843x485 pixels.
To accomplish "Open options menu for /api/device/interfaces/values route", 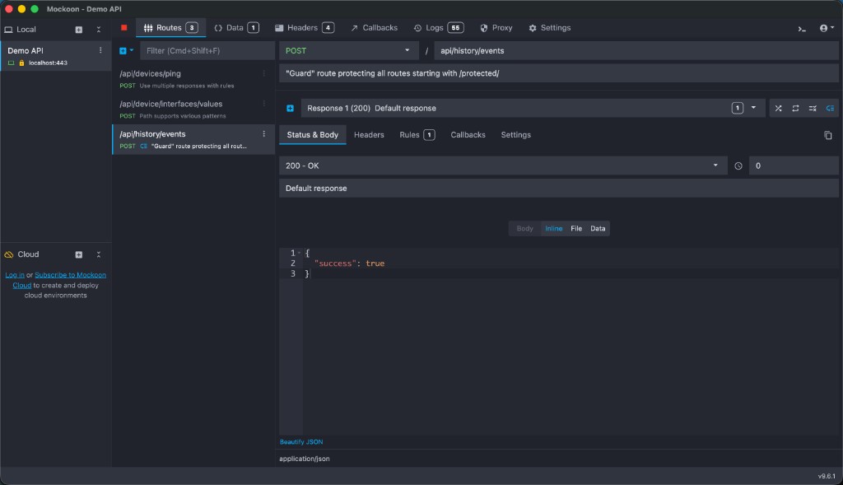I will tap(264, 103).
